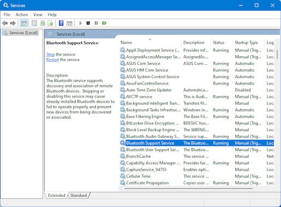Click the Start Service play icon
Viewport: 281px width, 207px height.
pos(80,23)
